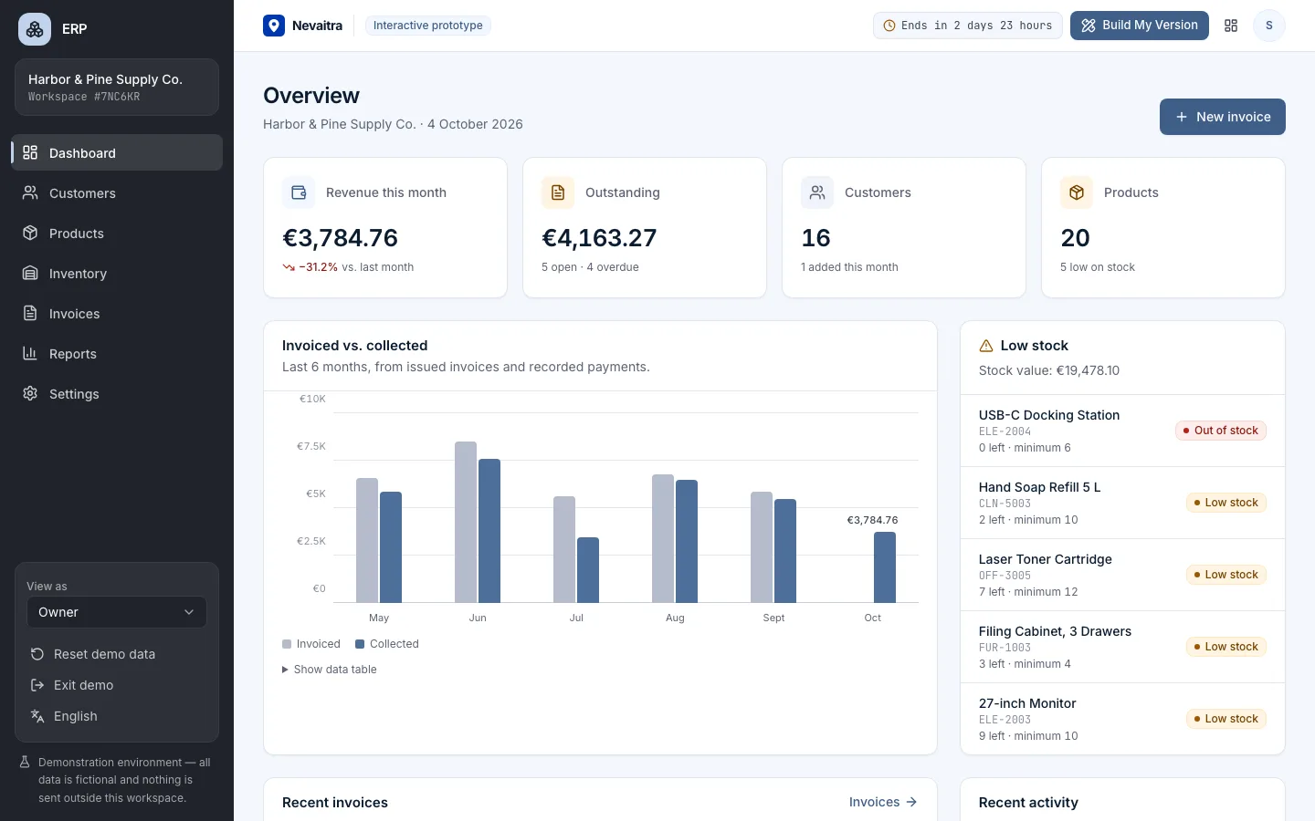
Task: Click the Nevaitra logo icon
Action: point(274,26)
